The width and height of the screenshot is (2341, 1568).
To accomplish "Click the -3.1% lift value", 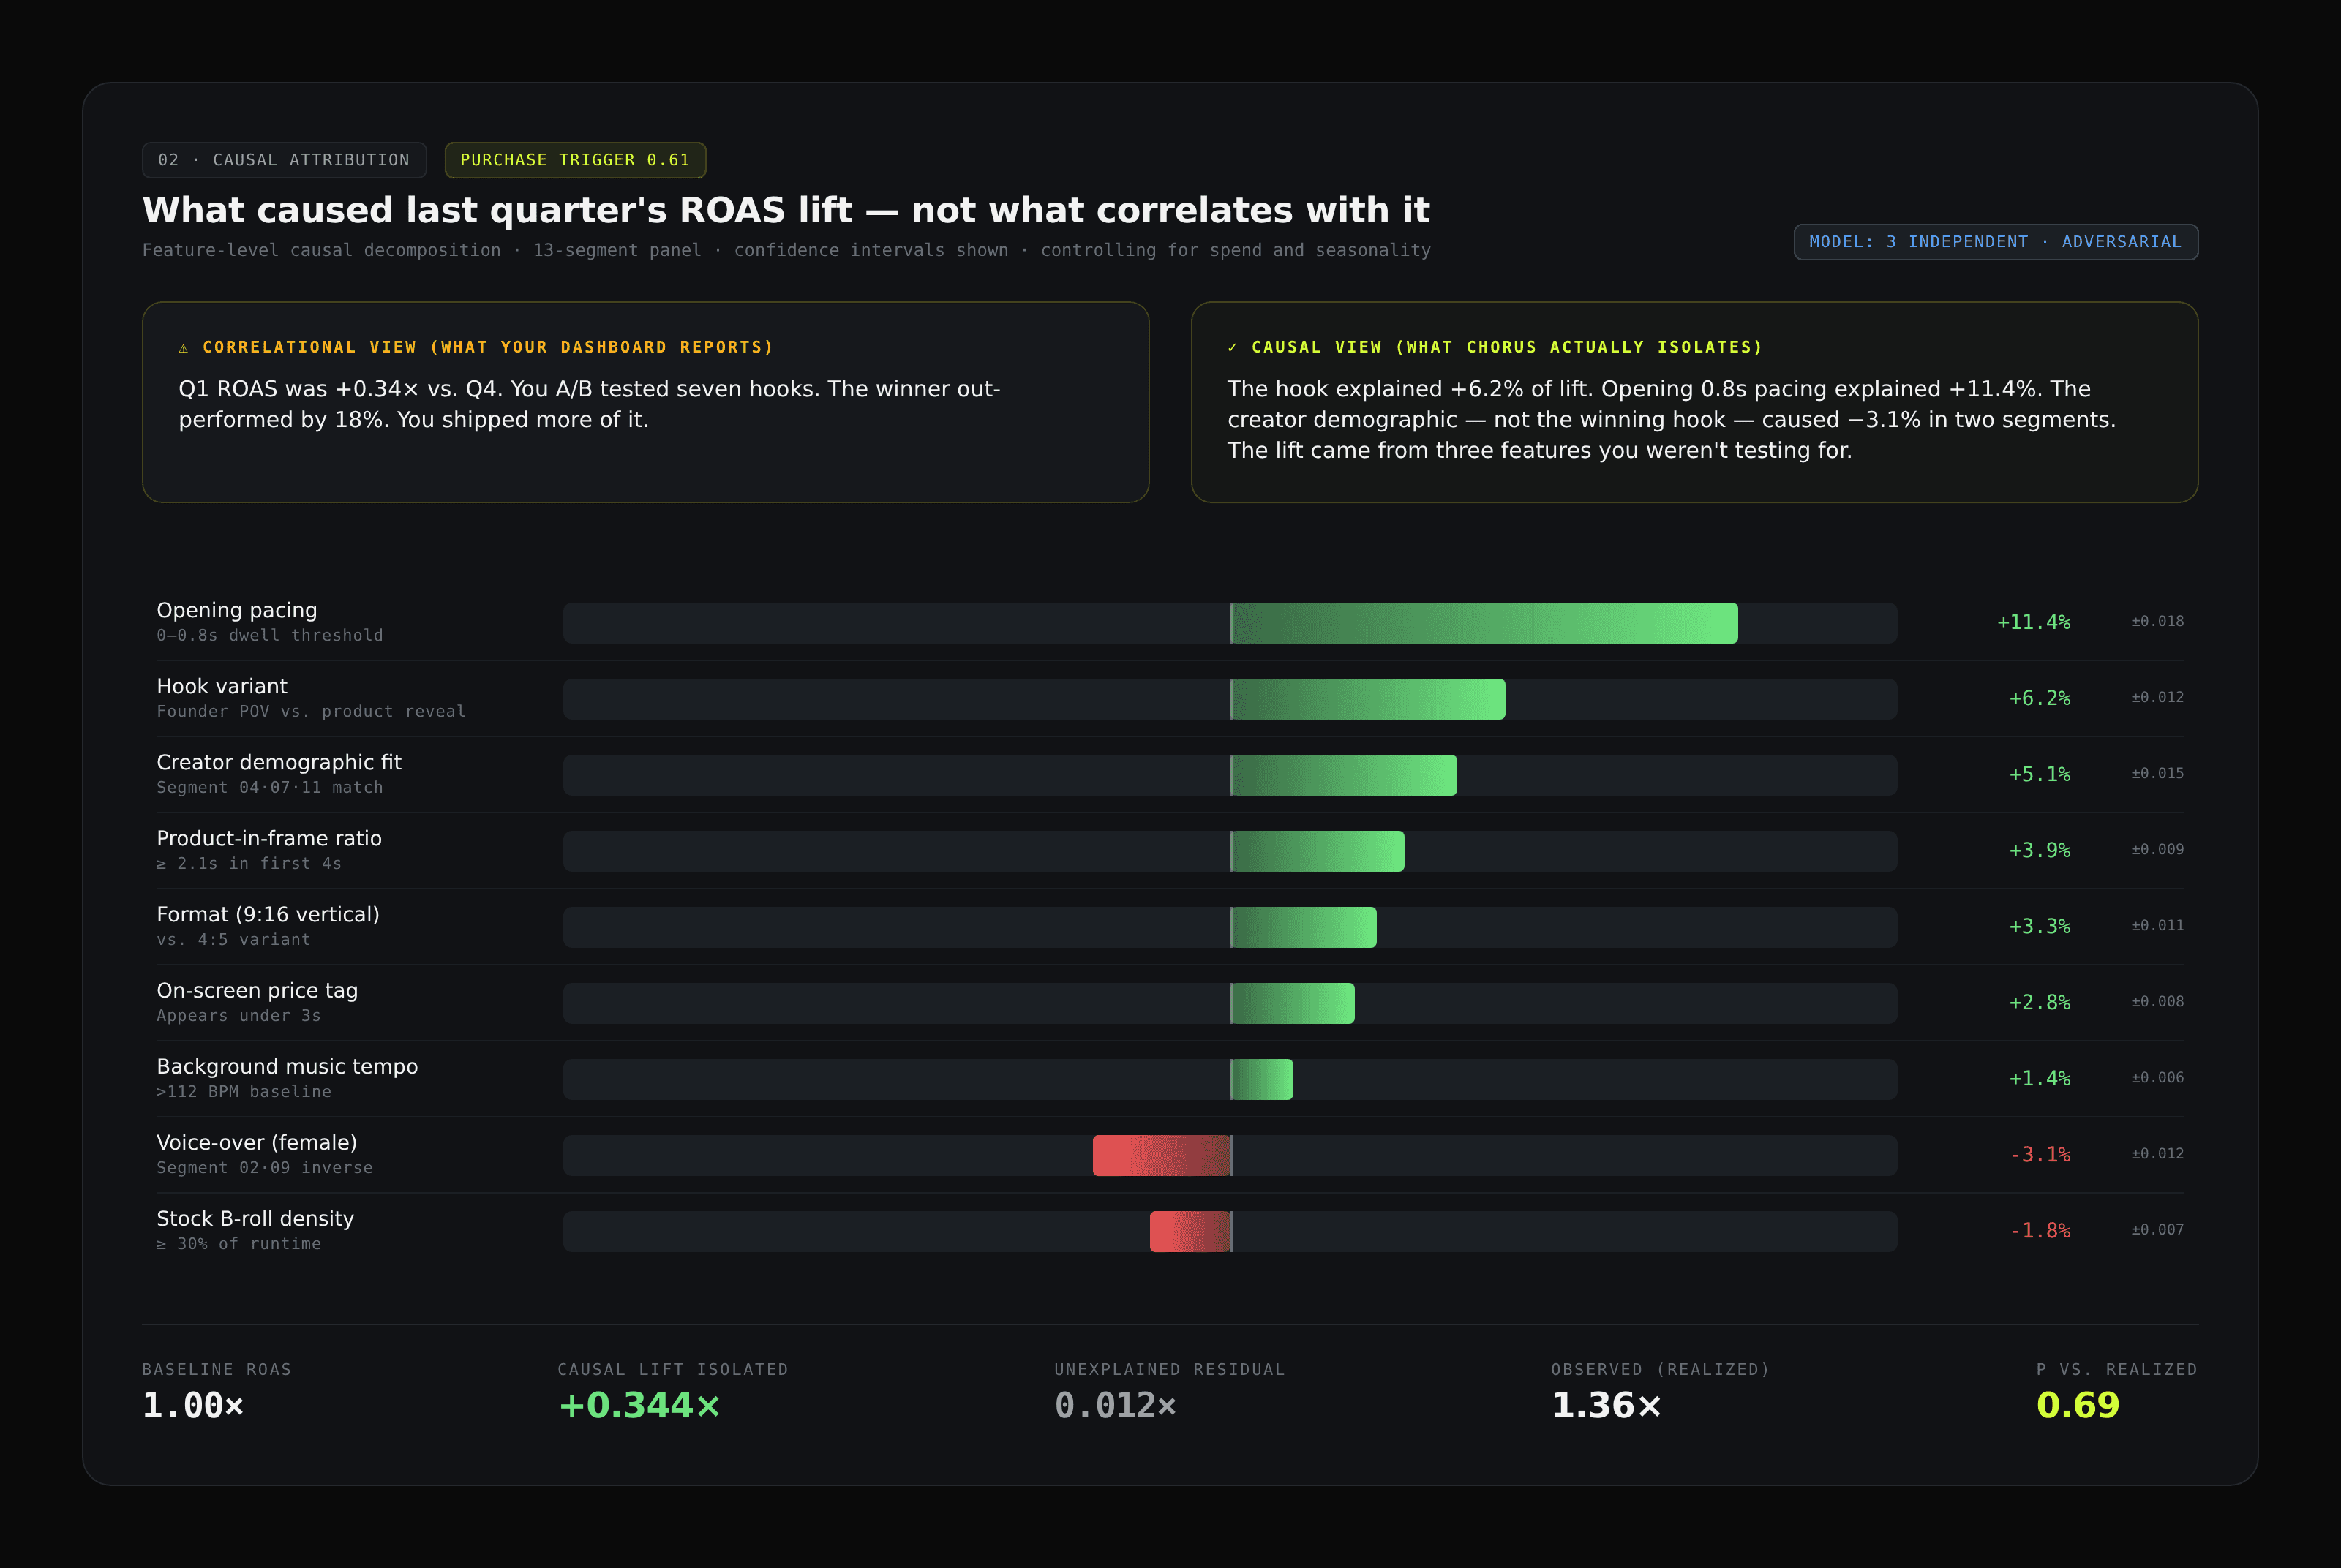I will [2040, 1154].
